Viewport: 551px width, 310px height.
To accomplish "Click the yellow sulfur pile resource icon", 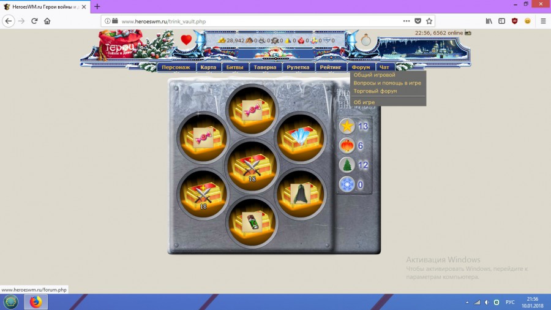I will pyautogui.click(x=288, y=40).
